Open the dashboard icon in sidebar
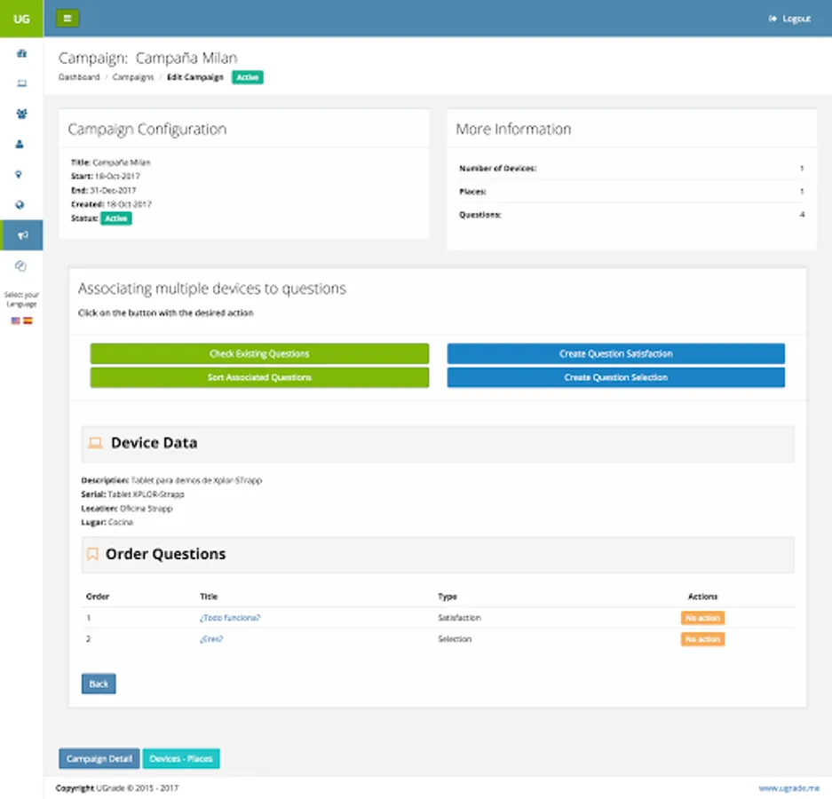Viewport: 832px width, 799px height. click(22, 53)
